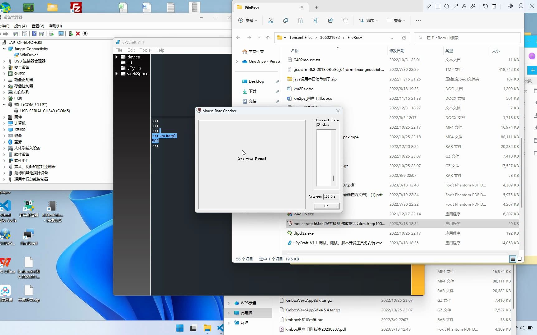
Task: Open the help icon in Device Manager toolbar
Action: point(34,34)
